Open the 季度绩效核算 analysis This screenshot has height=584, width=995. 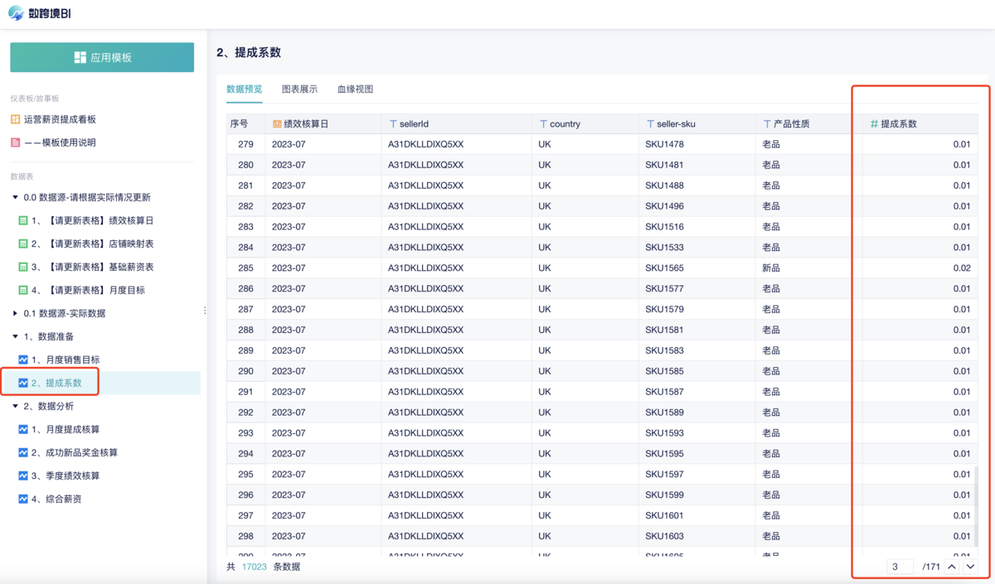click(x=66, y=475)
